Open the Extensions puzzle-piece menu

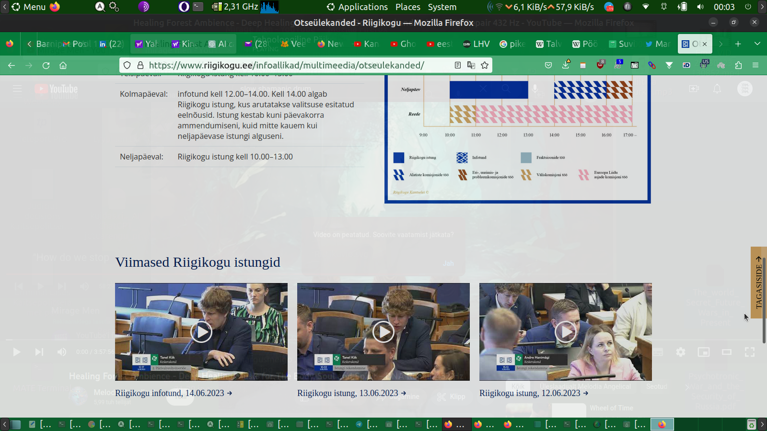click(738, 65)
